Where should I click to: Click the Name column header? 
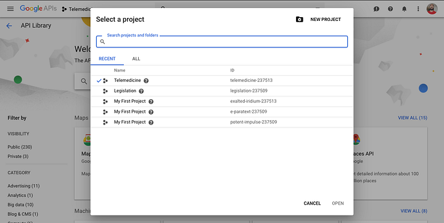tap(120, 70)
